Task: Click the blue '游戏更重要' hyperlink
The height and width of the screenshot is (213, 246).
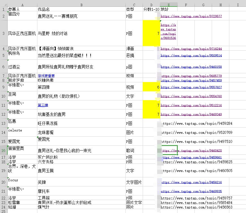Action: click(x=46, y=76)
